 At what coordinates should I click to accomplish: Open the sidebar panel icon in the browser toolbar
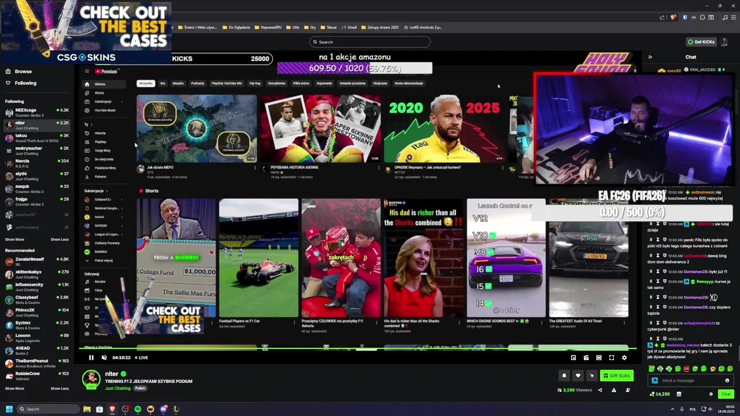[711, 17]
